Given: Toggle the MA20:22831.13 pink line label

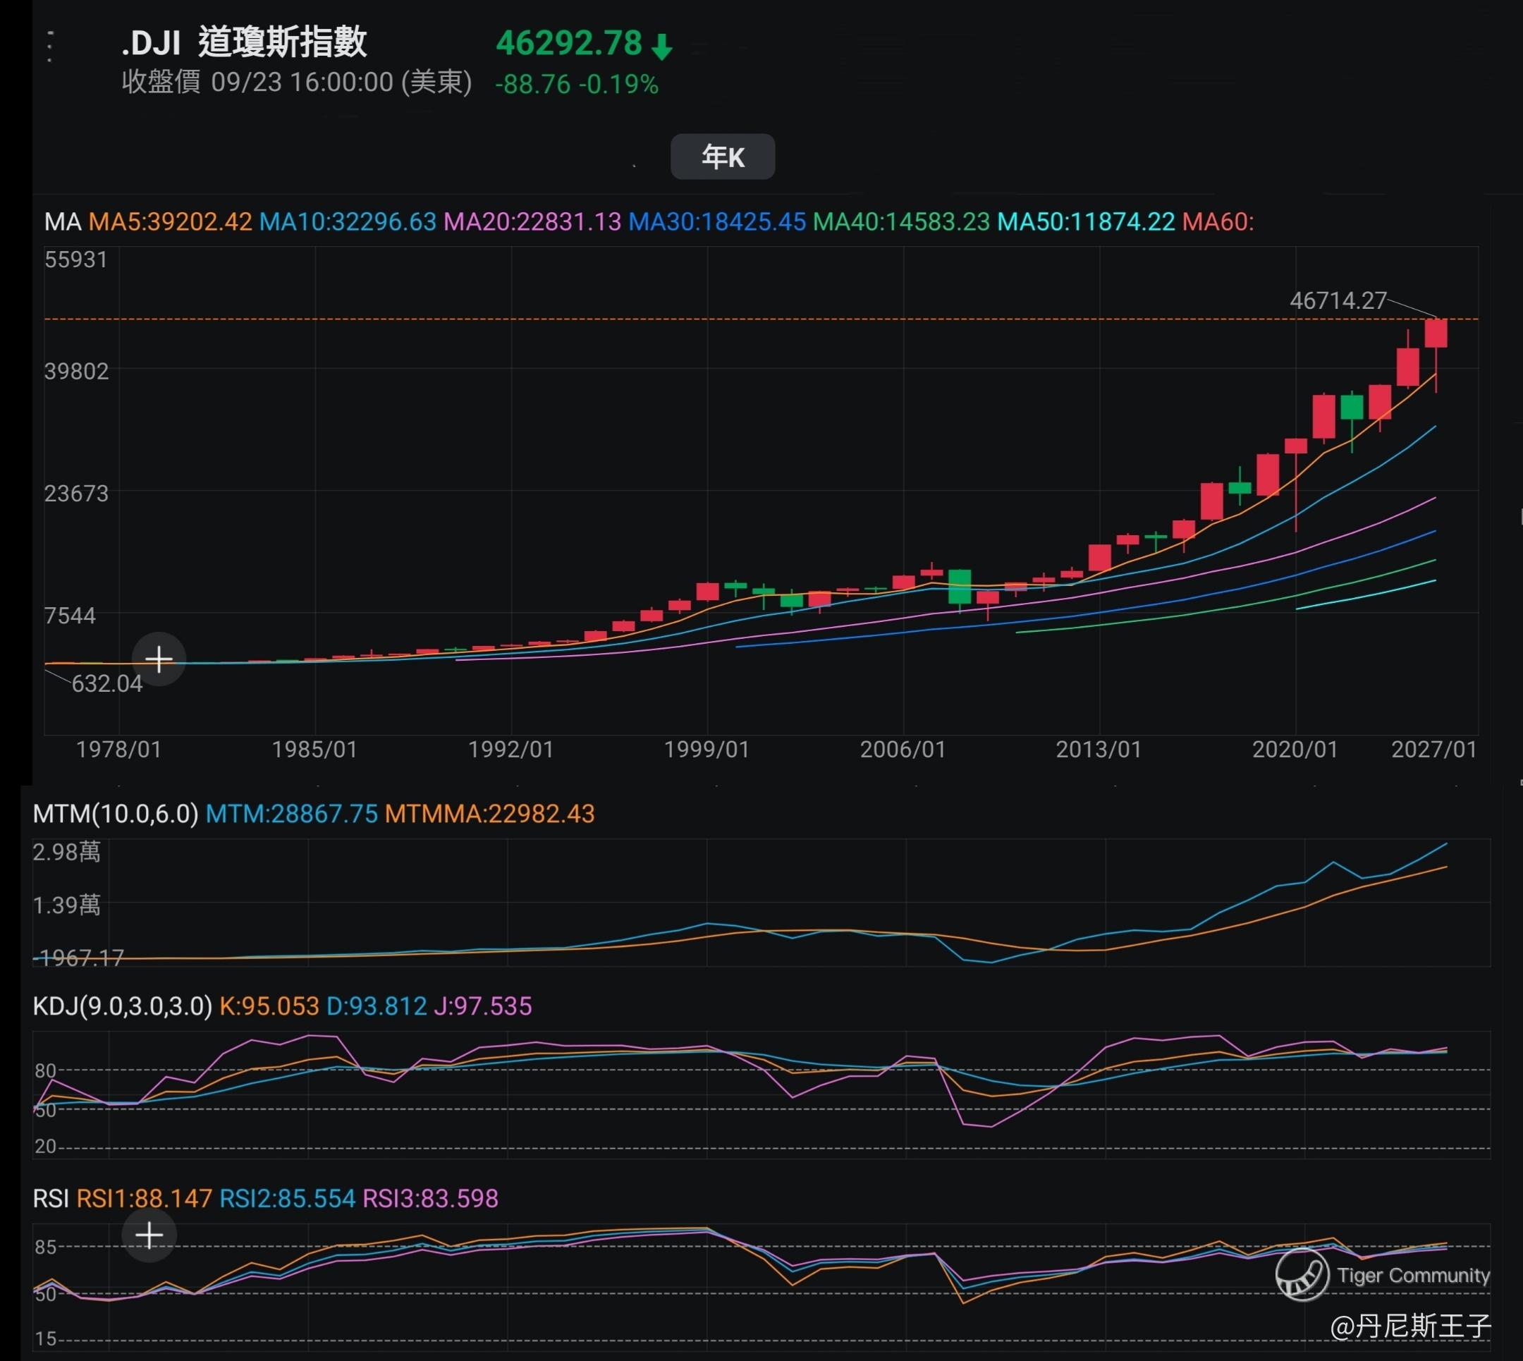Looking at the screenshot, I should [532, 222].
